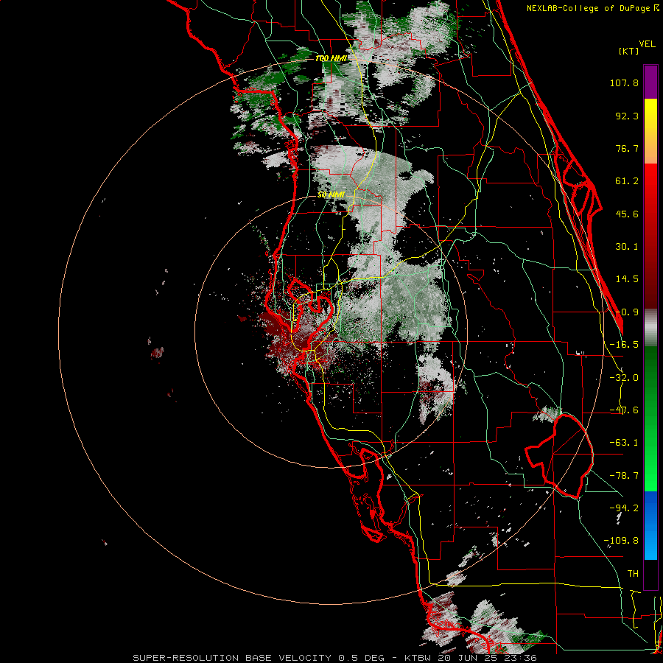Click the 45.6 scale value
The image size is (663, 663).
coord(627,214)
